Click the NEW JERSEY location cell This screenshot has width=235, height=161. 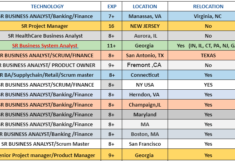(x=145, y=26)
